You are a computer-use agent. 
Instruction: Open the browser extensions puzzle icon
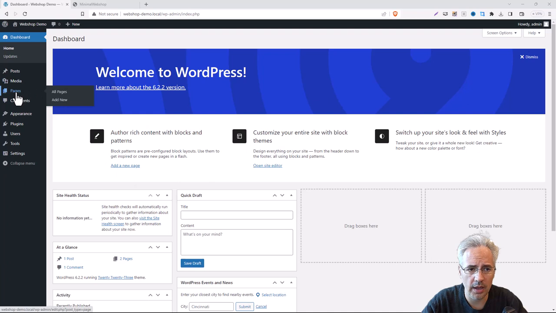click(x=491, y=14)
